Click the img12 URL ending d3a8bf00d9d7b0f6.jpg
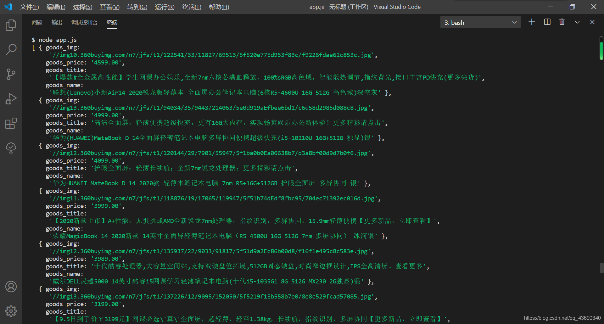This screenshot has width=604, height=324. tap(211, 153)
